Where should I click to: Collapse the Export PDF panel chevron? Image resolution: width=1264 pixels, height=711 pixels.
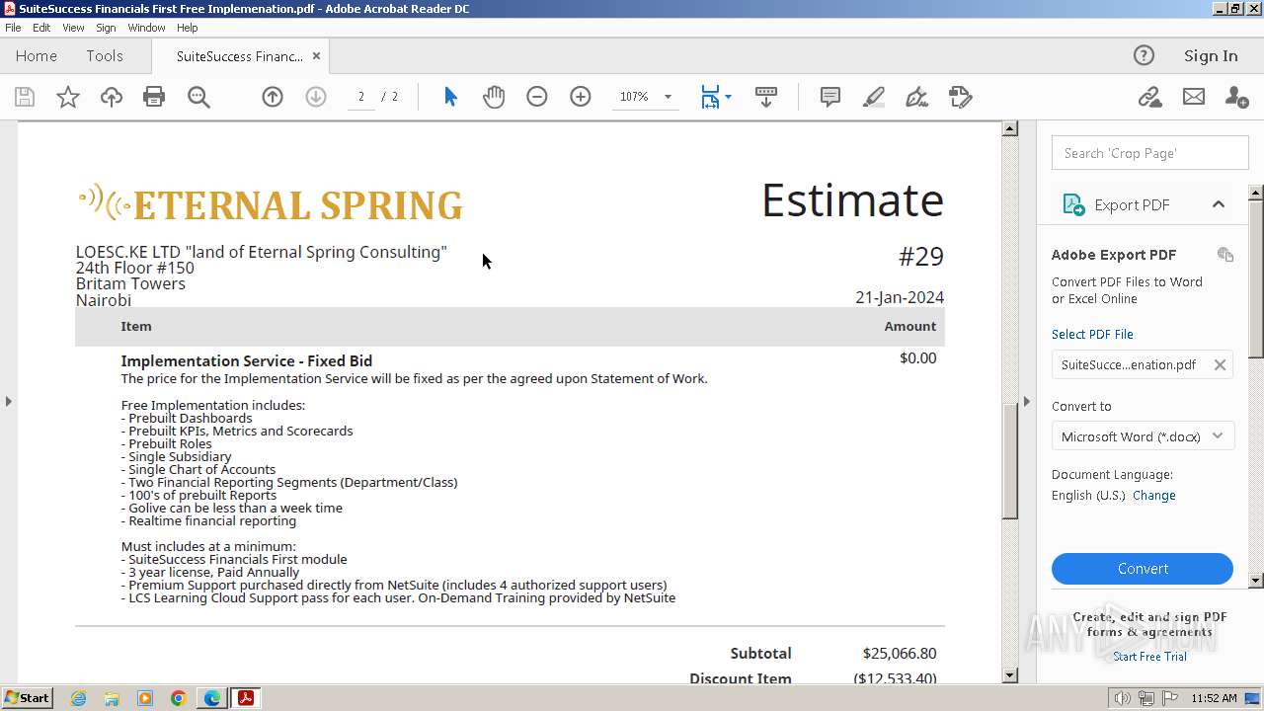pyautogui.click(x=1219, y=204)
